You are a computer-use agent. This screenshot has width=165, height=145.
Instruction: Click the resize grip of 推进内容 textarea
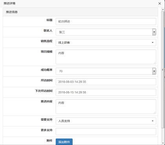[x=155, y=112]
